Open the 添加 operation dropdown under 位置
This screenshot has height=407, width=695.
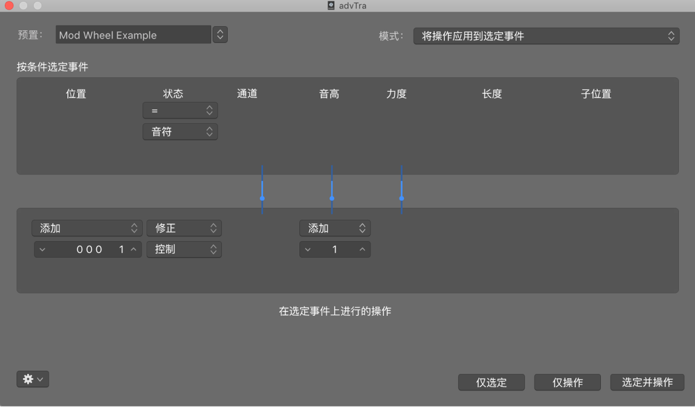tap(87, 228)
